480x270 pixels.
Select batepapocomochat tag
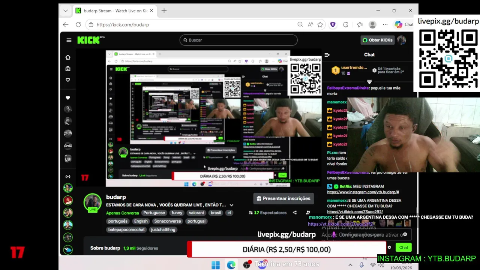126,229
